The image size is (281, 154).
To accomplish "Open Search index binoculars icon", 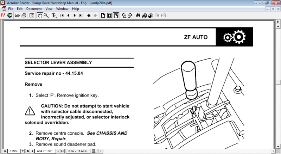I will click(144, 16).
